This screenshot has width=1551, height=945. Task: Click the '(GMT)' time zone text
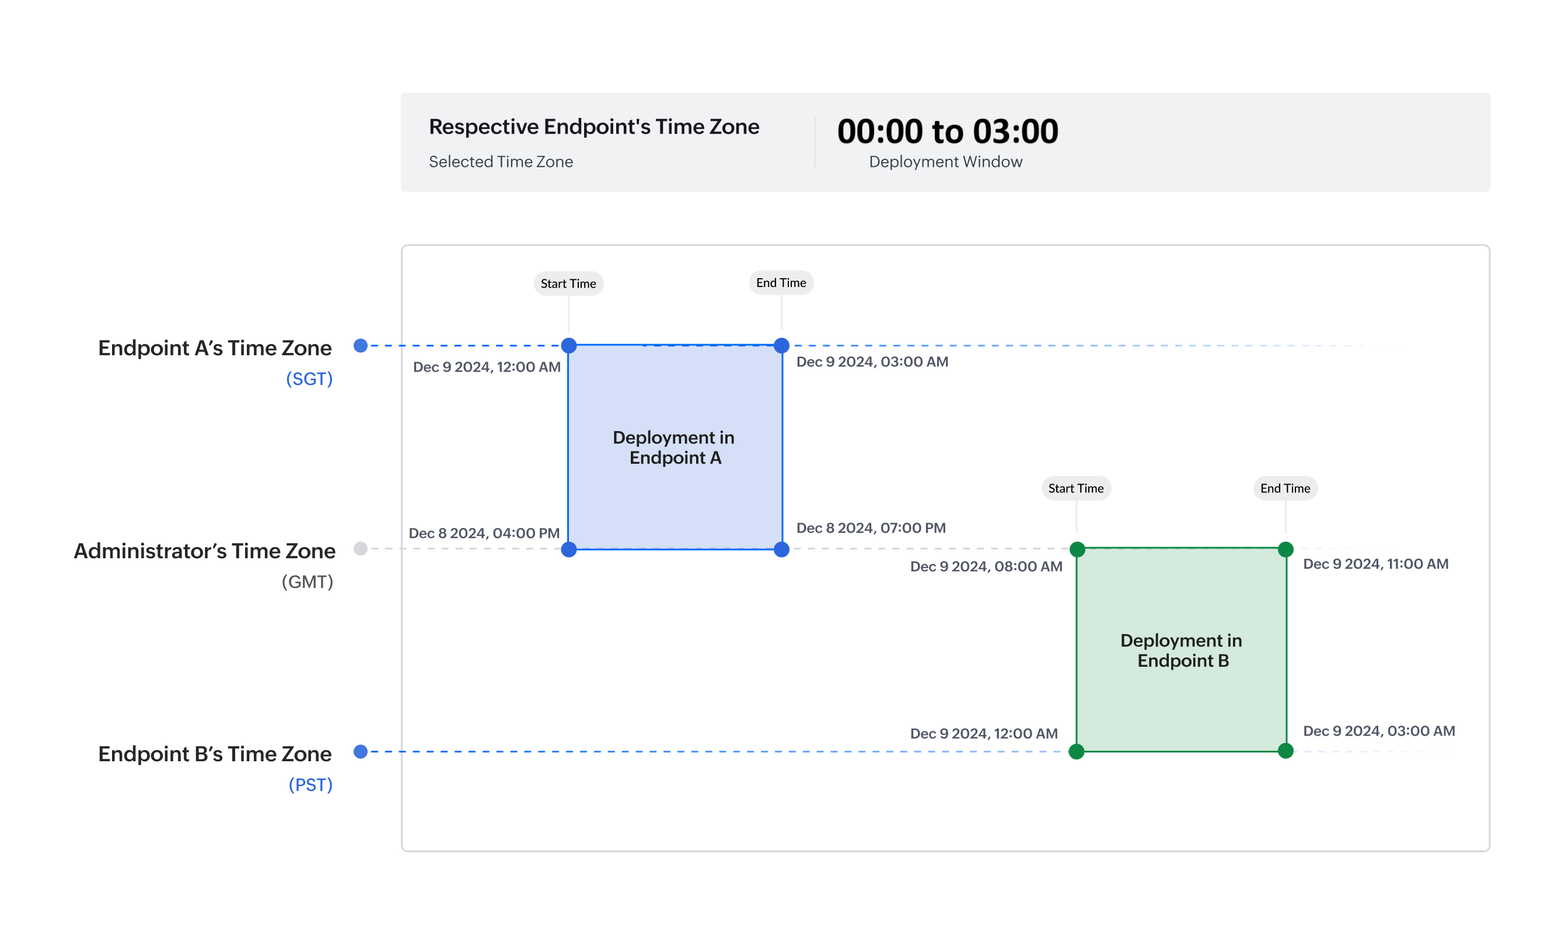point(307,582)
